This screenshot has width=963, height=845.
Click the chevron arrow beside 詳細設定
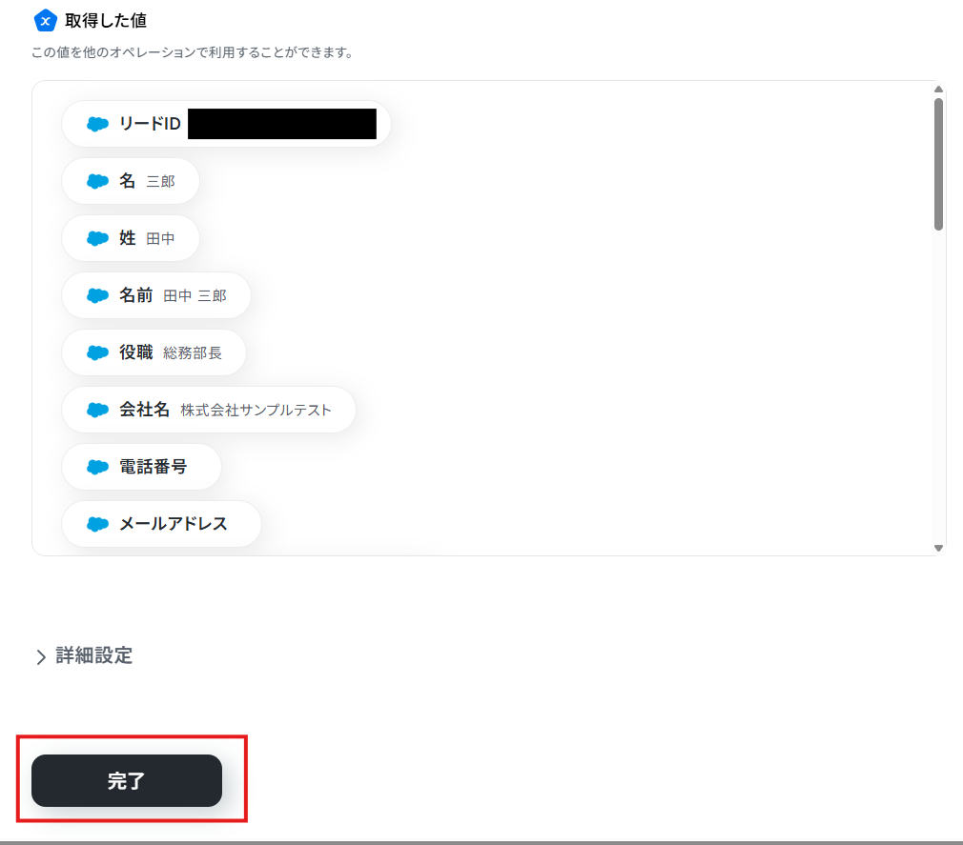[41, 657]
